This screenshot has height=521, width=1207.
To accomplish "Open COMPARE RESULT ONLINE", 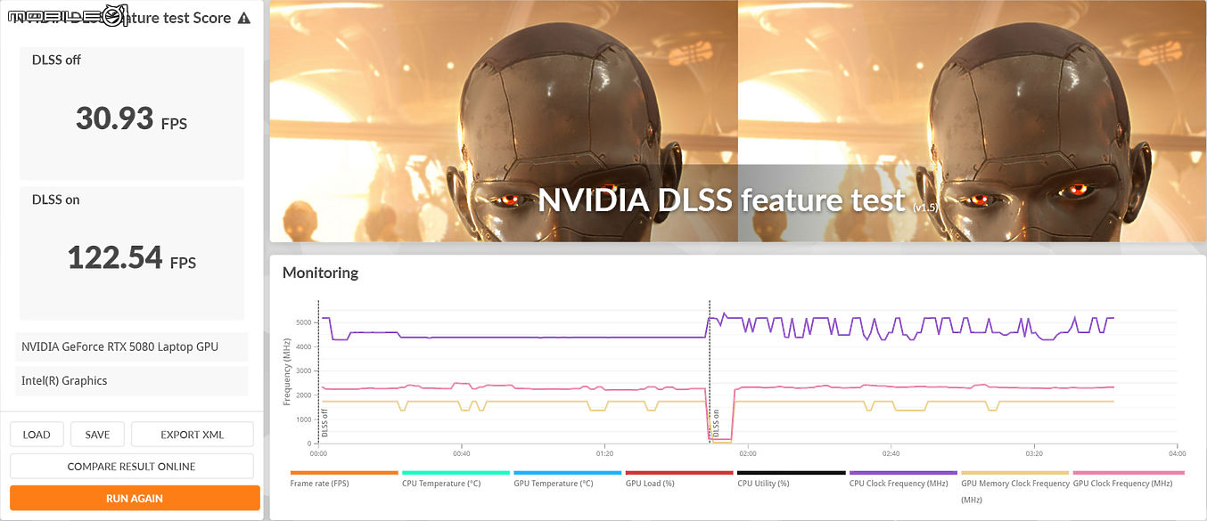I will (x=132, y=466).
